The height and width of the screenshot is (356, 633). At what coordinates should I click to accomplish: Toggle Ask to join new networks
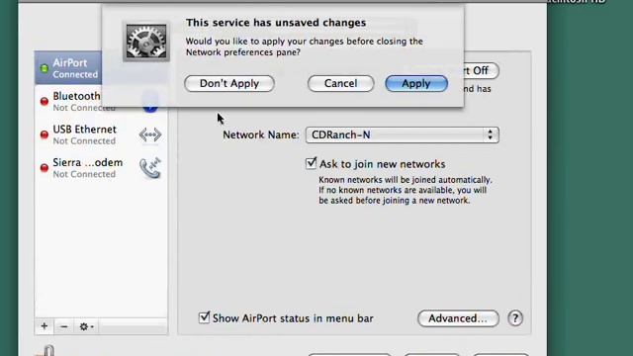311,163
